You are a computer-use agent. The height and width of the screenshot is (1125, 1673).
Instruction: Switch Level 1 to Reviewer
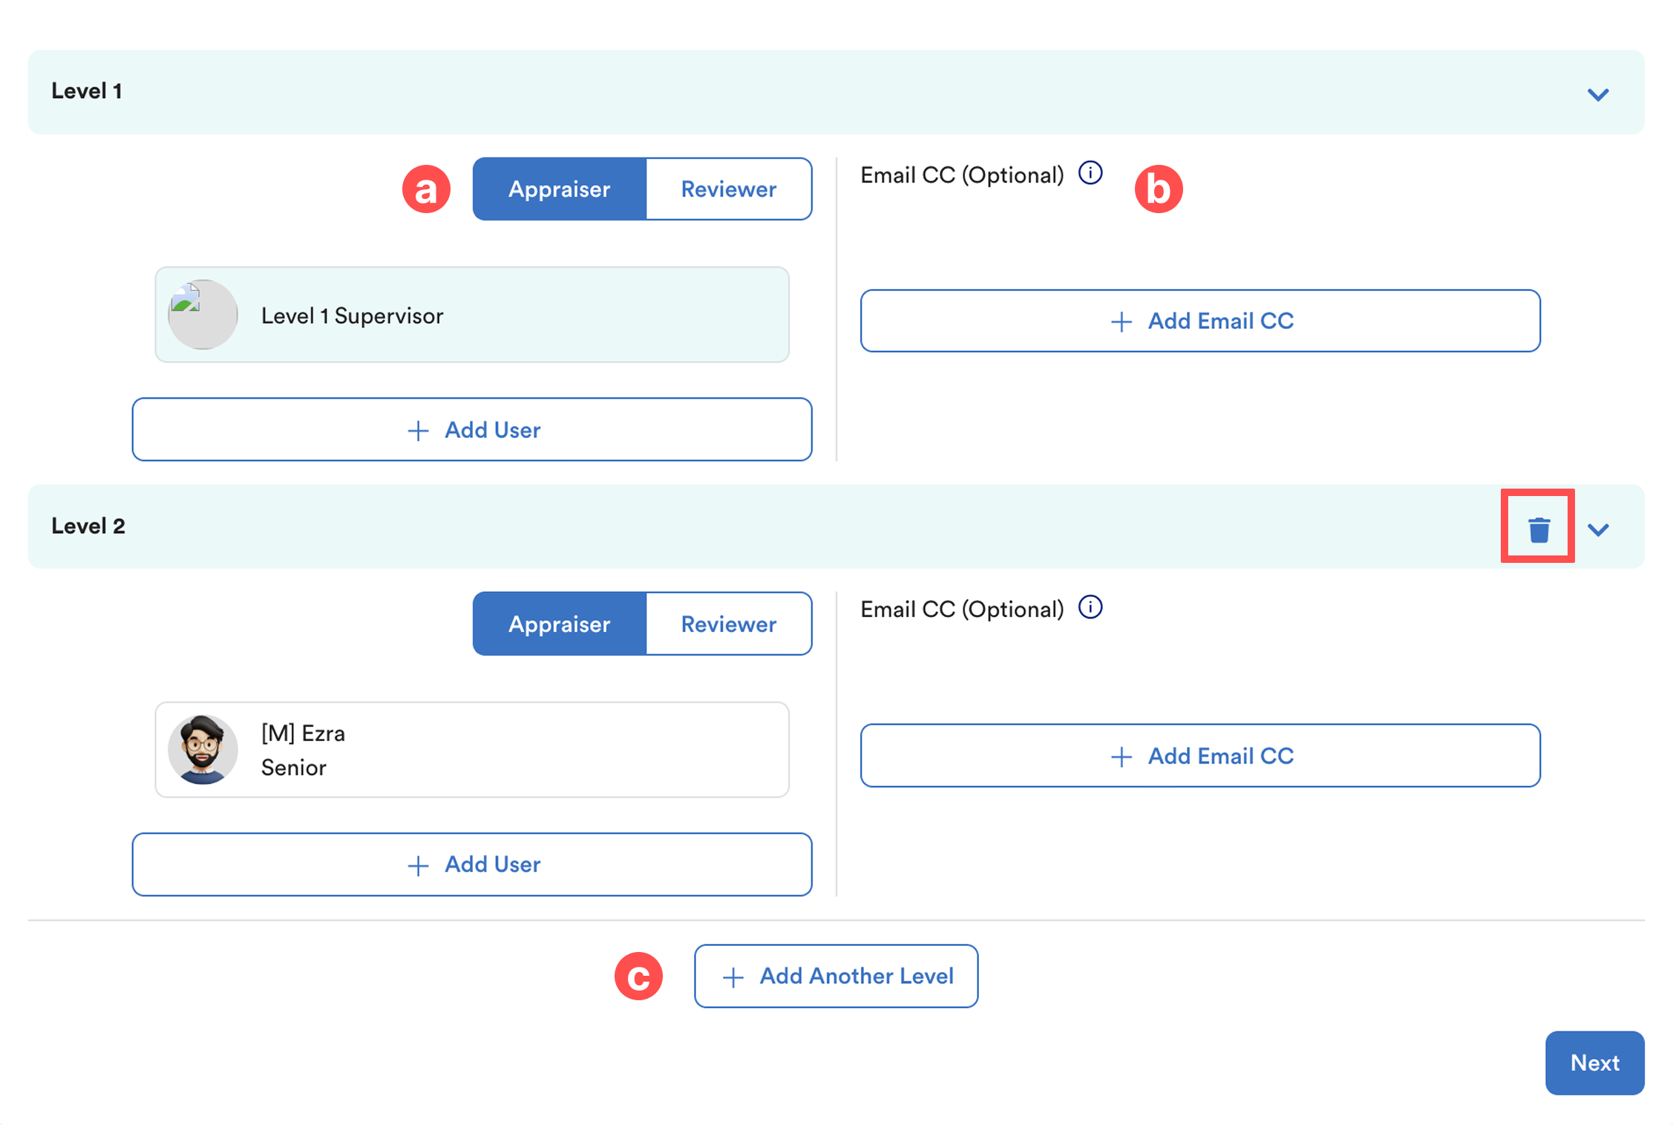click(x=728, y=189)
